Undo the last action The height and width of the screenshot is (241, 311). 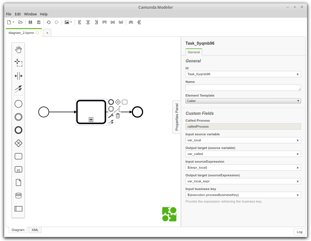(49, 22)
